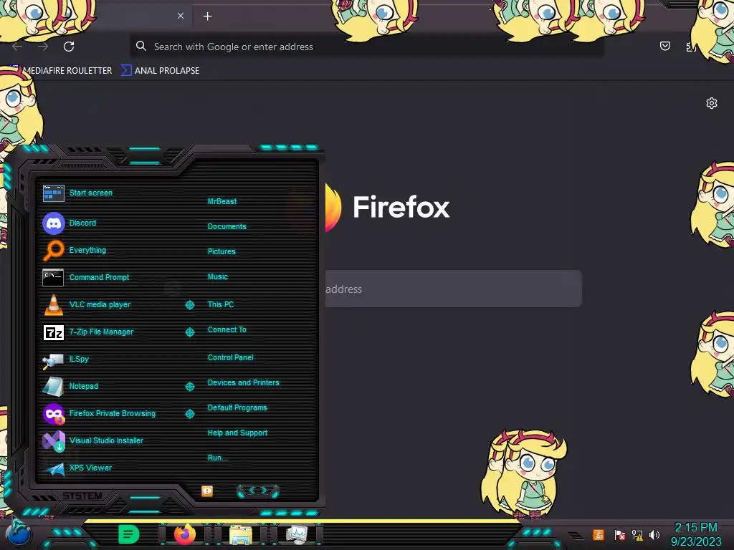Viewport: 734px width, 550px height.
Task: Launch 7-Zip File Manager
Action: (x=88, y=332)
